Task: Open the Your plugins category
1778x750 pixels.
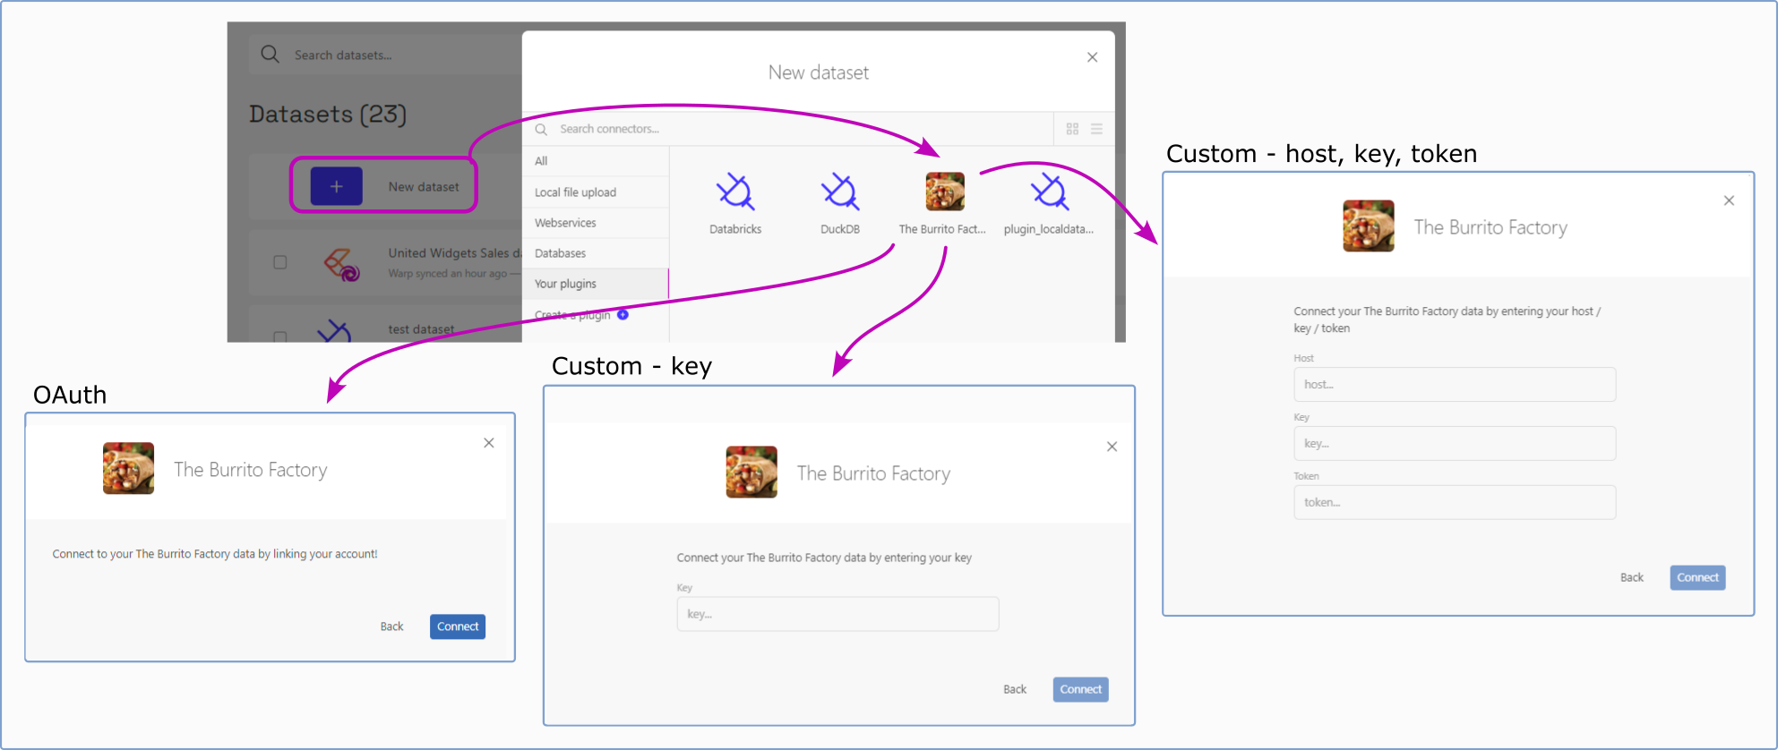Action: [565, 284]
